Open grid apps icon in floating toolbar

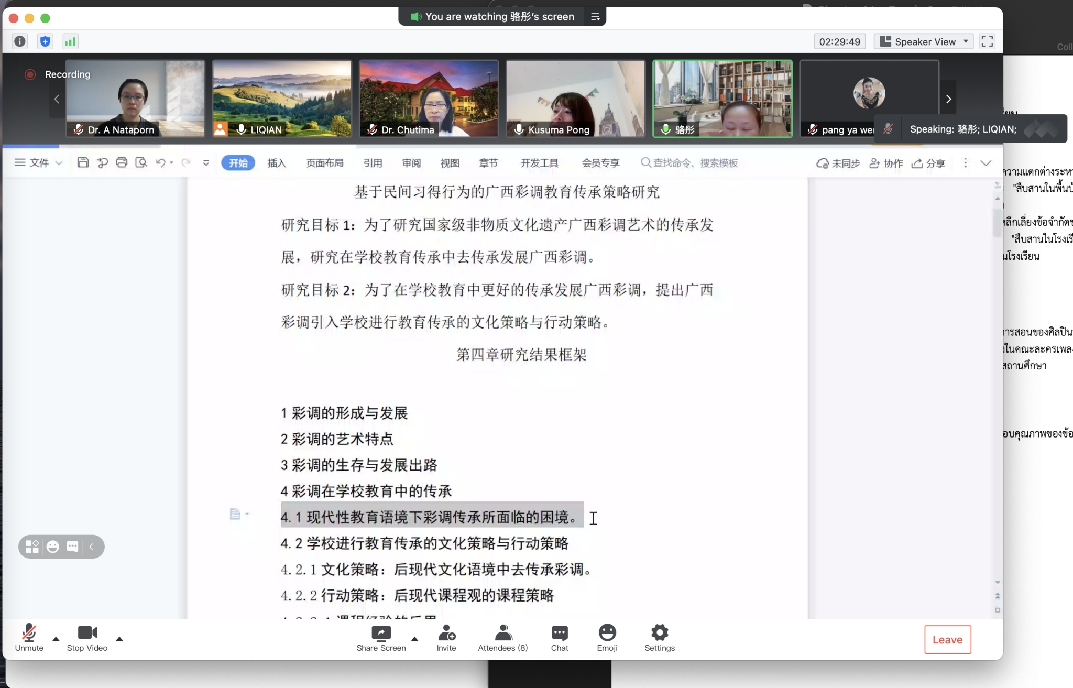[x=32, y=547]
